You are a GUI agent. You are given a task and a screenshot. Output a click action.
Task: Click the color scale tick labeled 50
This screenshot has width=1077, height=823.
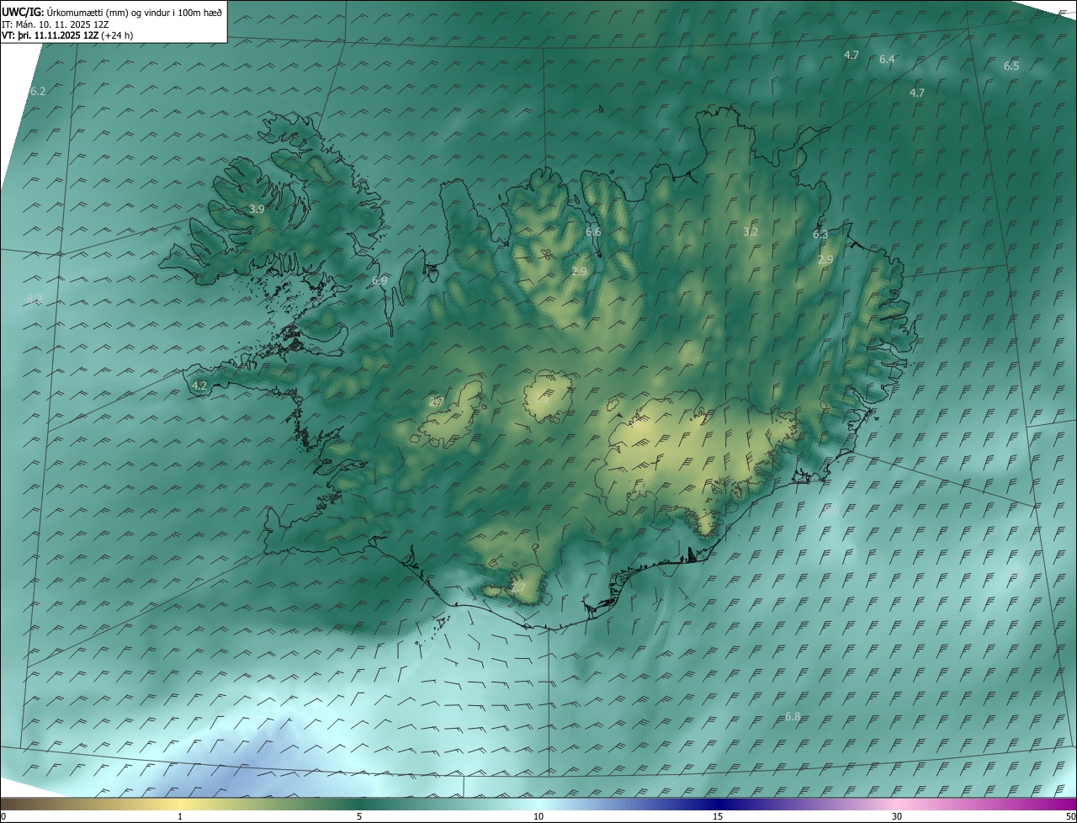click(1070, 816)
